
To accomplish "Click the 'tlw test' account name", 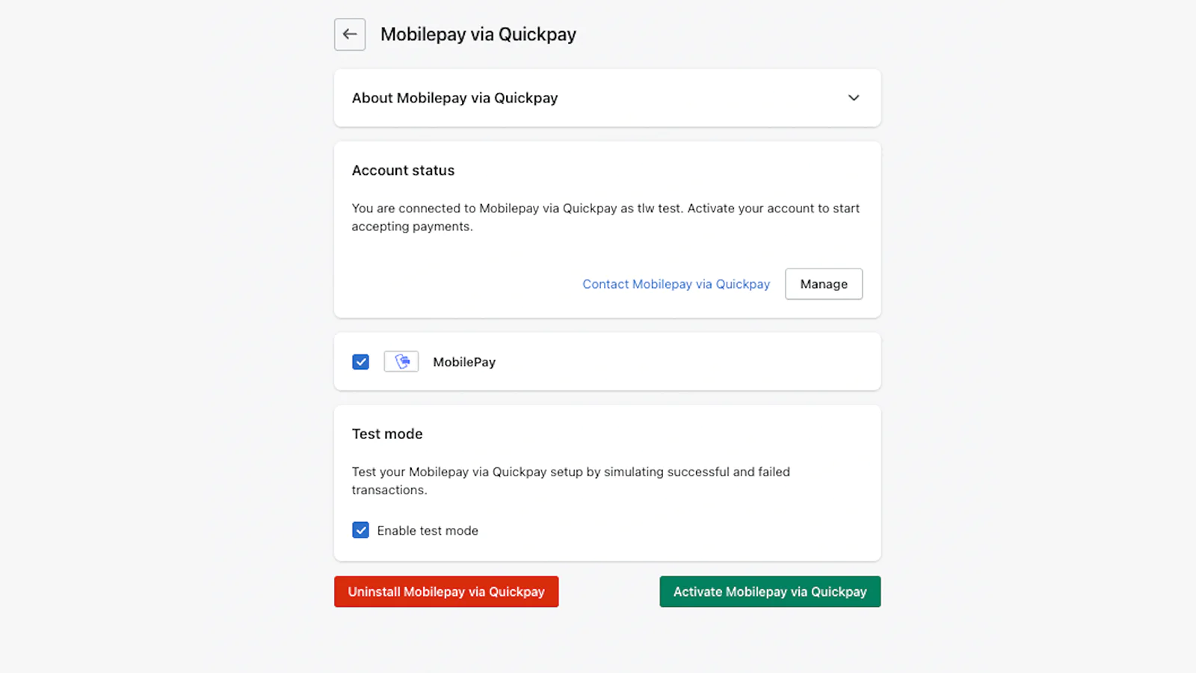I will [x=659, y=209].
